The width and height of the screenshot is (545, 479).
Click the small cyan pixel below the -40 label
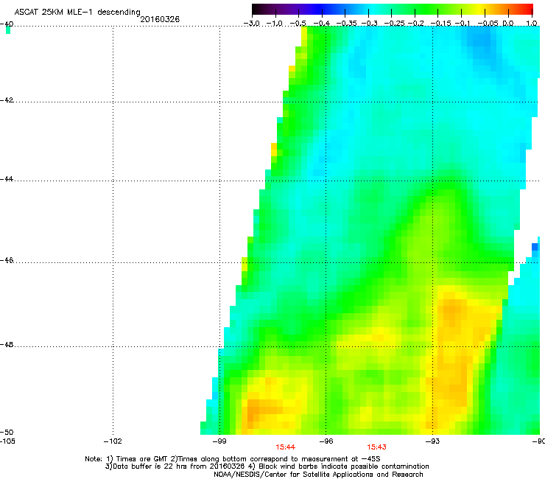(x=8, y=31)
